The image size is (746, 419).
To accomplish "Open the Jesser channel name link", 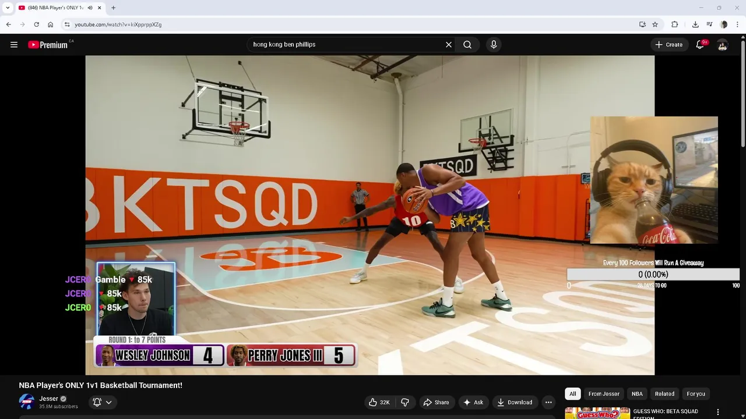I will point(49,399).
